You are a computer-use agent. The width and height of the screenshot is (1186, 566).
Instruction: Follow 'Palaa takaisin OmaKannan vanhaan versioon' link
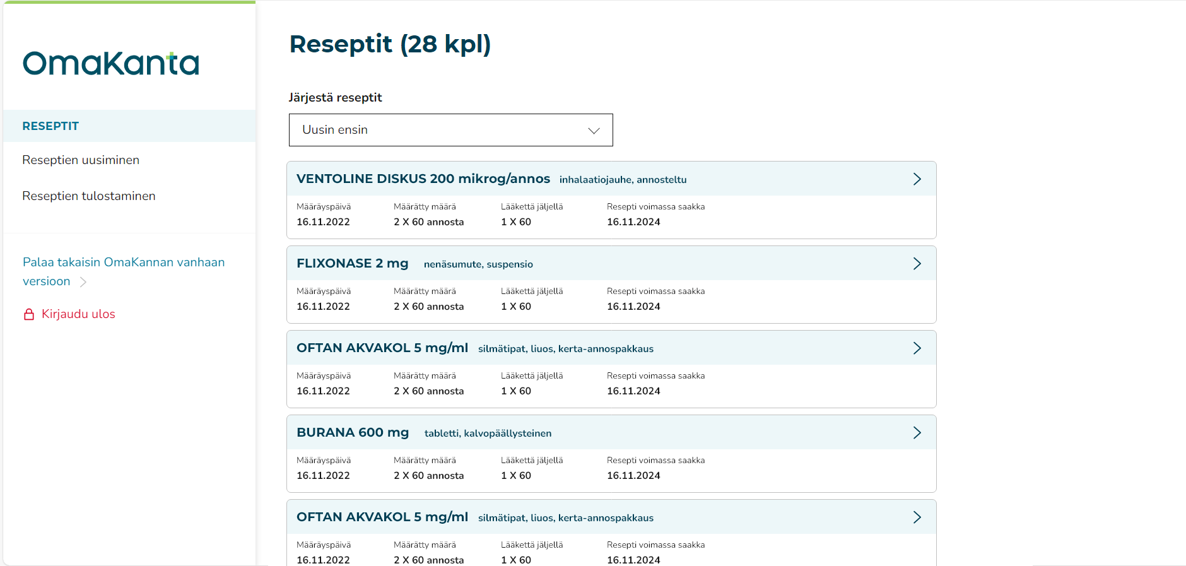coord(124,272)
